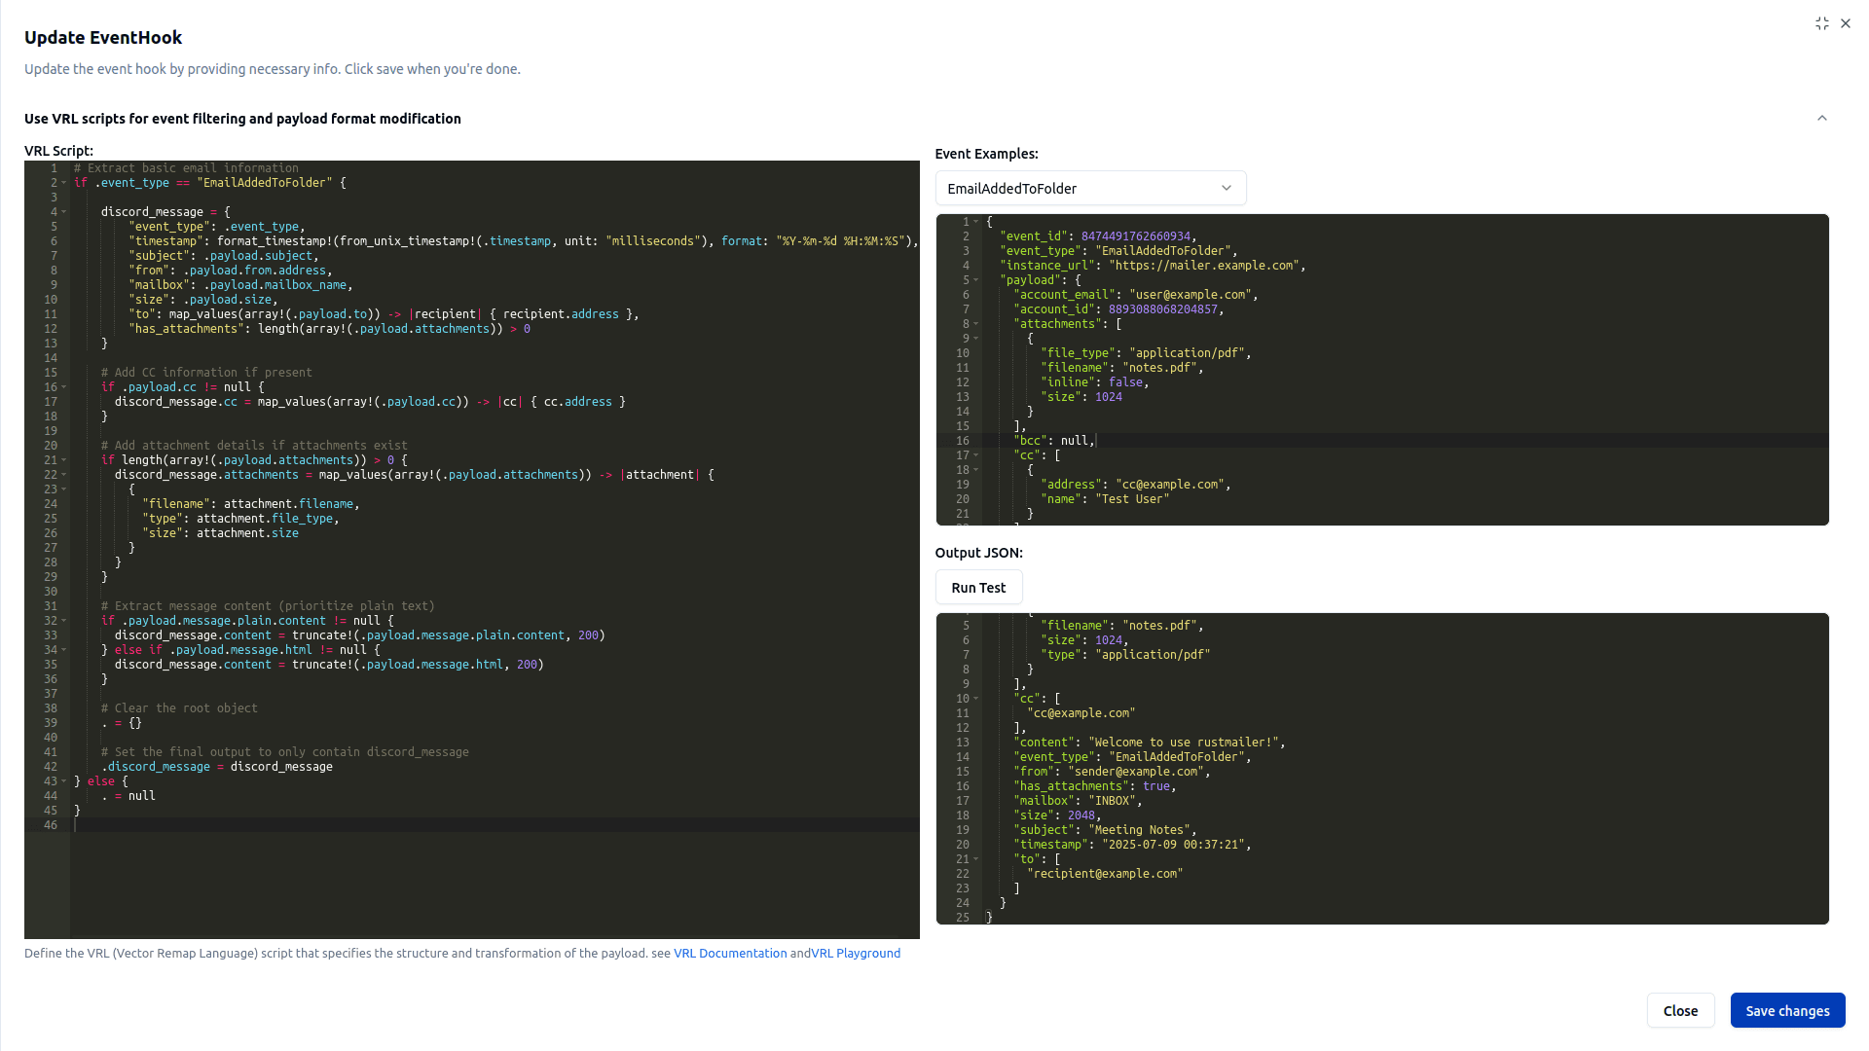Fold event example line 1 root object
Screen dimensions: 1869x1051
pyautogui.click(x=976, y=222)
